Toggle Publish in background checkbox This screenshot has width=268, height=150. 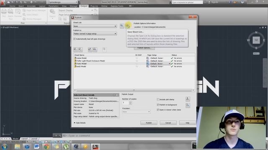(158, 105)
